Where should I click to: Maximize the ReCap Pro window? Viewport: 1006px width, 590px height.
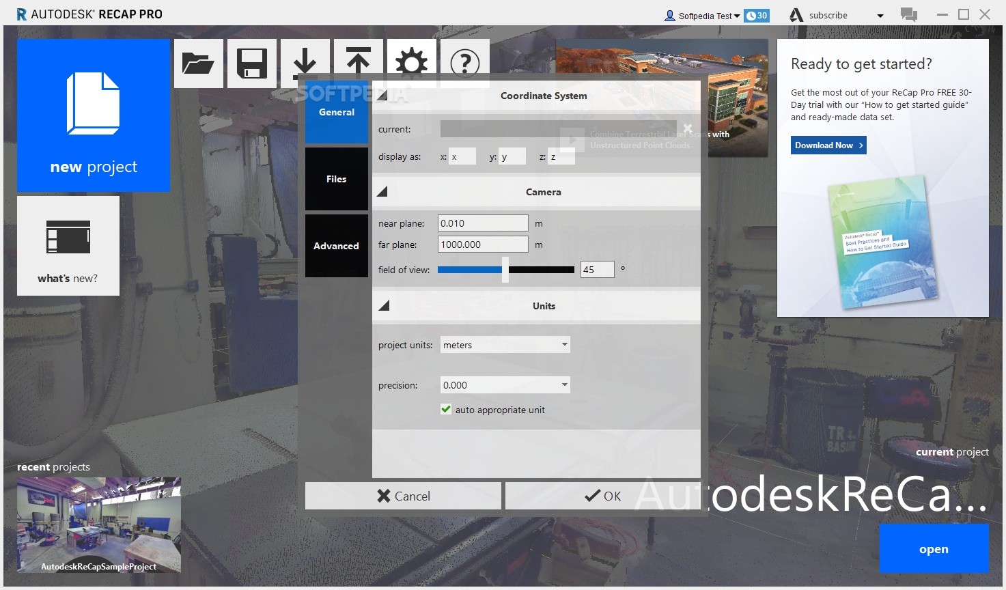(x=964, y=14)
